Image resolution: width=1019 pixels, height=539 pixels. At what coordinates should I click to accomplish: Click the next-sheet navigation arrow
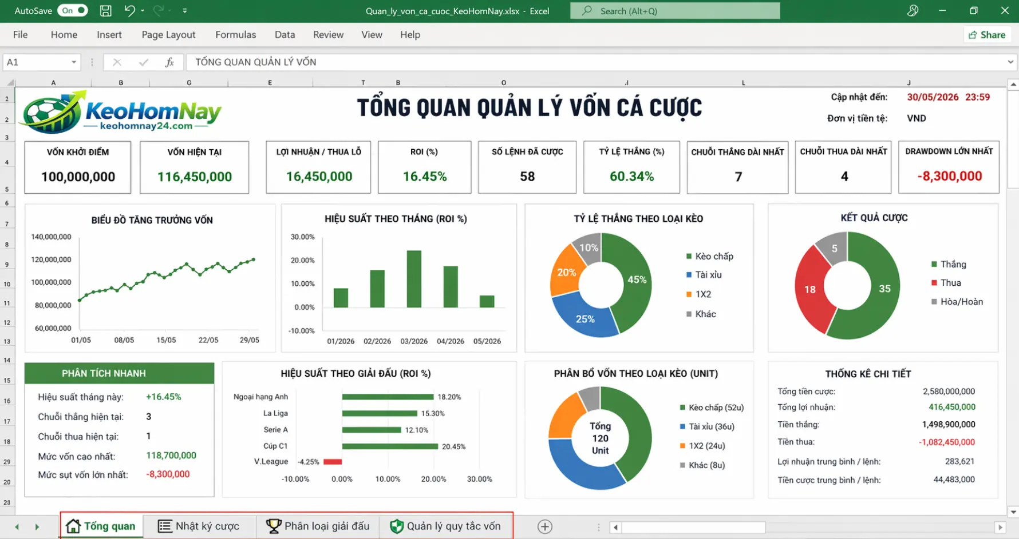point(37,526)
